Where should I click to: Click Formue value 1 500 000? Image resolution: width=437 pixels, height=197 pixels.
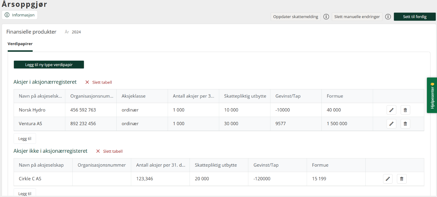(x=337, y=124)
